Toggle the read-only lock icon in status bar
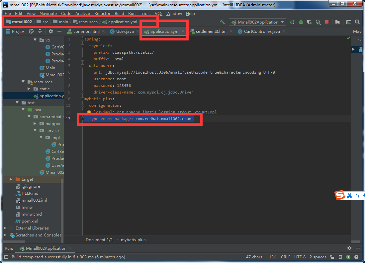Screen dimensions: 365x263 (x=332, y=257)
